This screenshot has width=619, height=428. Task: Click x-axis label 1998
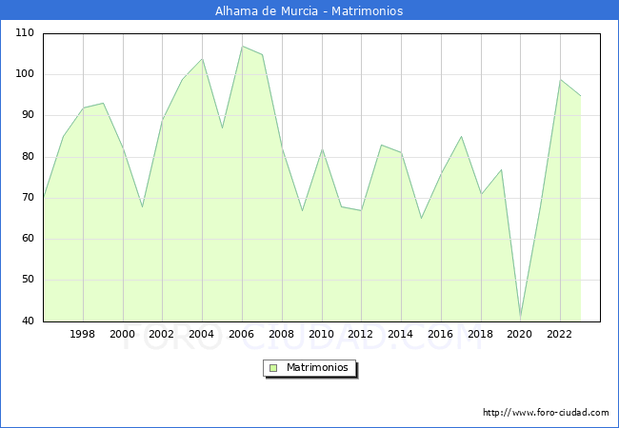pos(82,334)
